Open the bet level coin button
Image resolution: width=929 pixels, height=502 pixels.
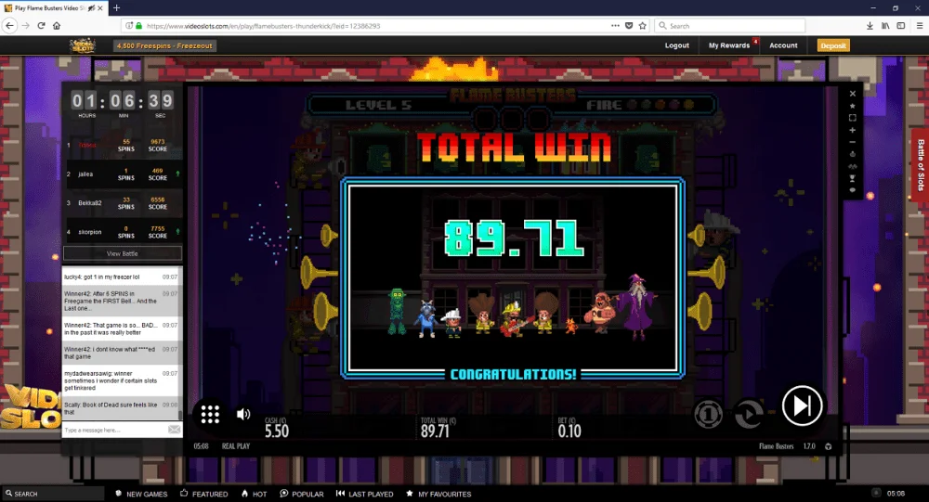coord(708,415)
